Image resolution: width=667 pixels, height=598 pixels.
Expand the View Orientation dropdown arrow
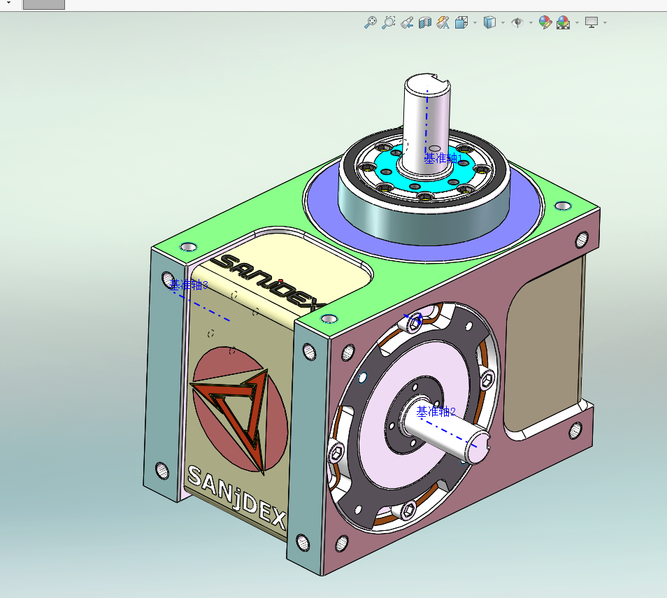coord(475,22)
